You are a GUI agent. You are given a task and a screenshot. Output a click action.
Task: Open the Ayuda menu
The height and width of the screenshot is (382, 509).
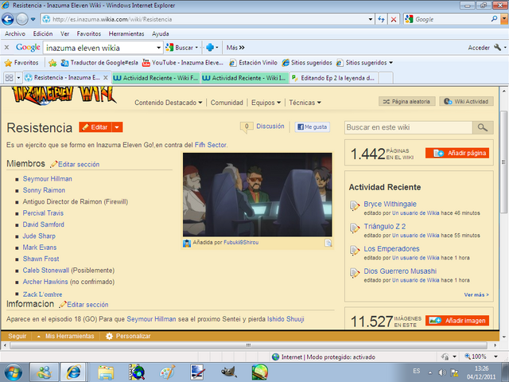pos(161,33)
